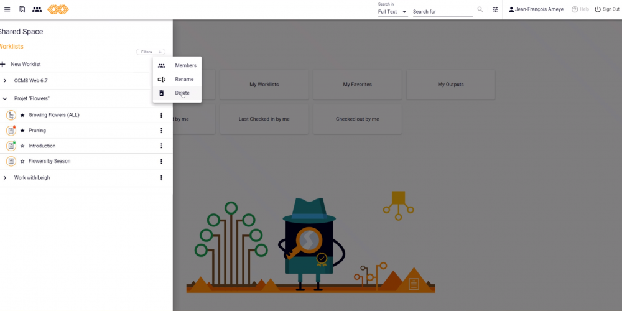Click the Sign Out label
This screenshot has height=311, width=622.
[x=611, y=9]
